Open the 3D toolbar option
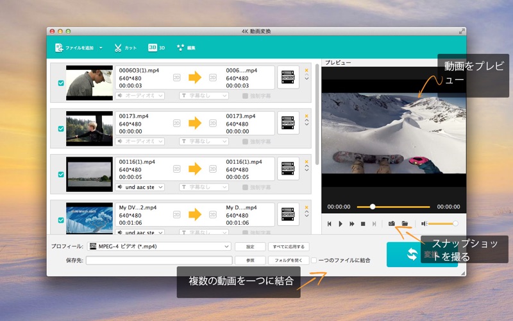 pos(156,48)
